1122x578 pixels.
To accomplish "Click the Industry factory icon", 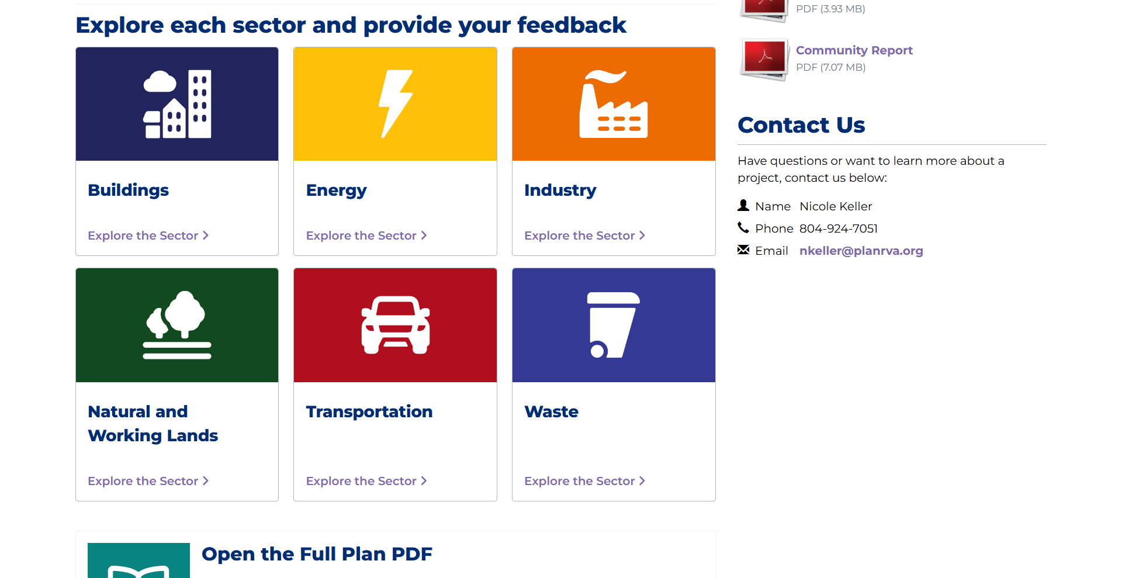I will click(x=614, y=104).
